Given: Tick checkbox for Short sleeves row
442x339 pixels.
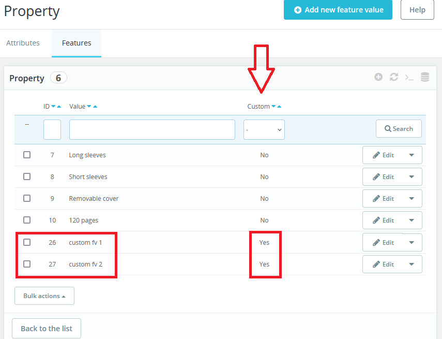Looking at the screenshot, I should pos(27,176).
